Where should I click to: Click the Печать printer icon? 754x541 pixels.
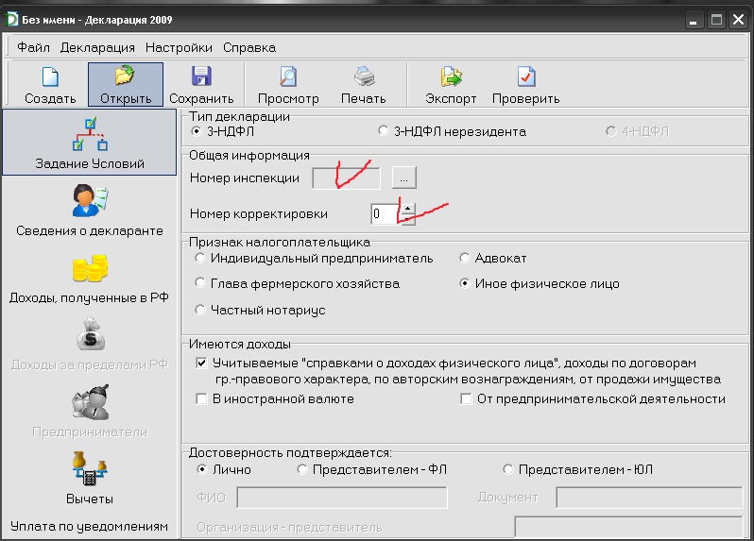pyautogui.click(x=364, y=78)
